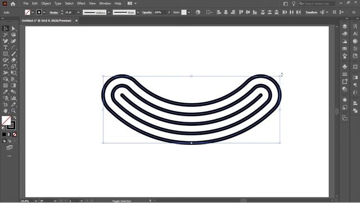360x203 pixels.
Task: Select the Pen tool
Action: coord(6,41)
